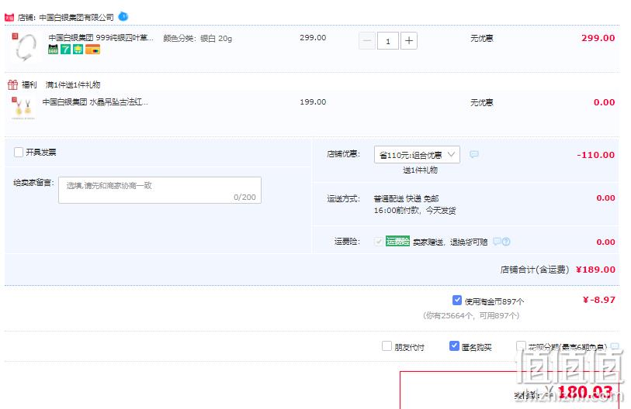Click the quantity input field showing 1
631x409 pixels.
[388, 40]
